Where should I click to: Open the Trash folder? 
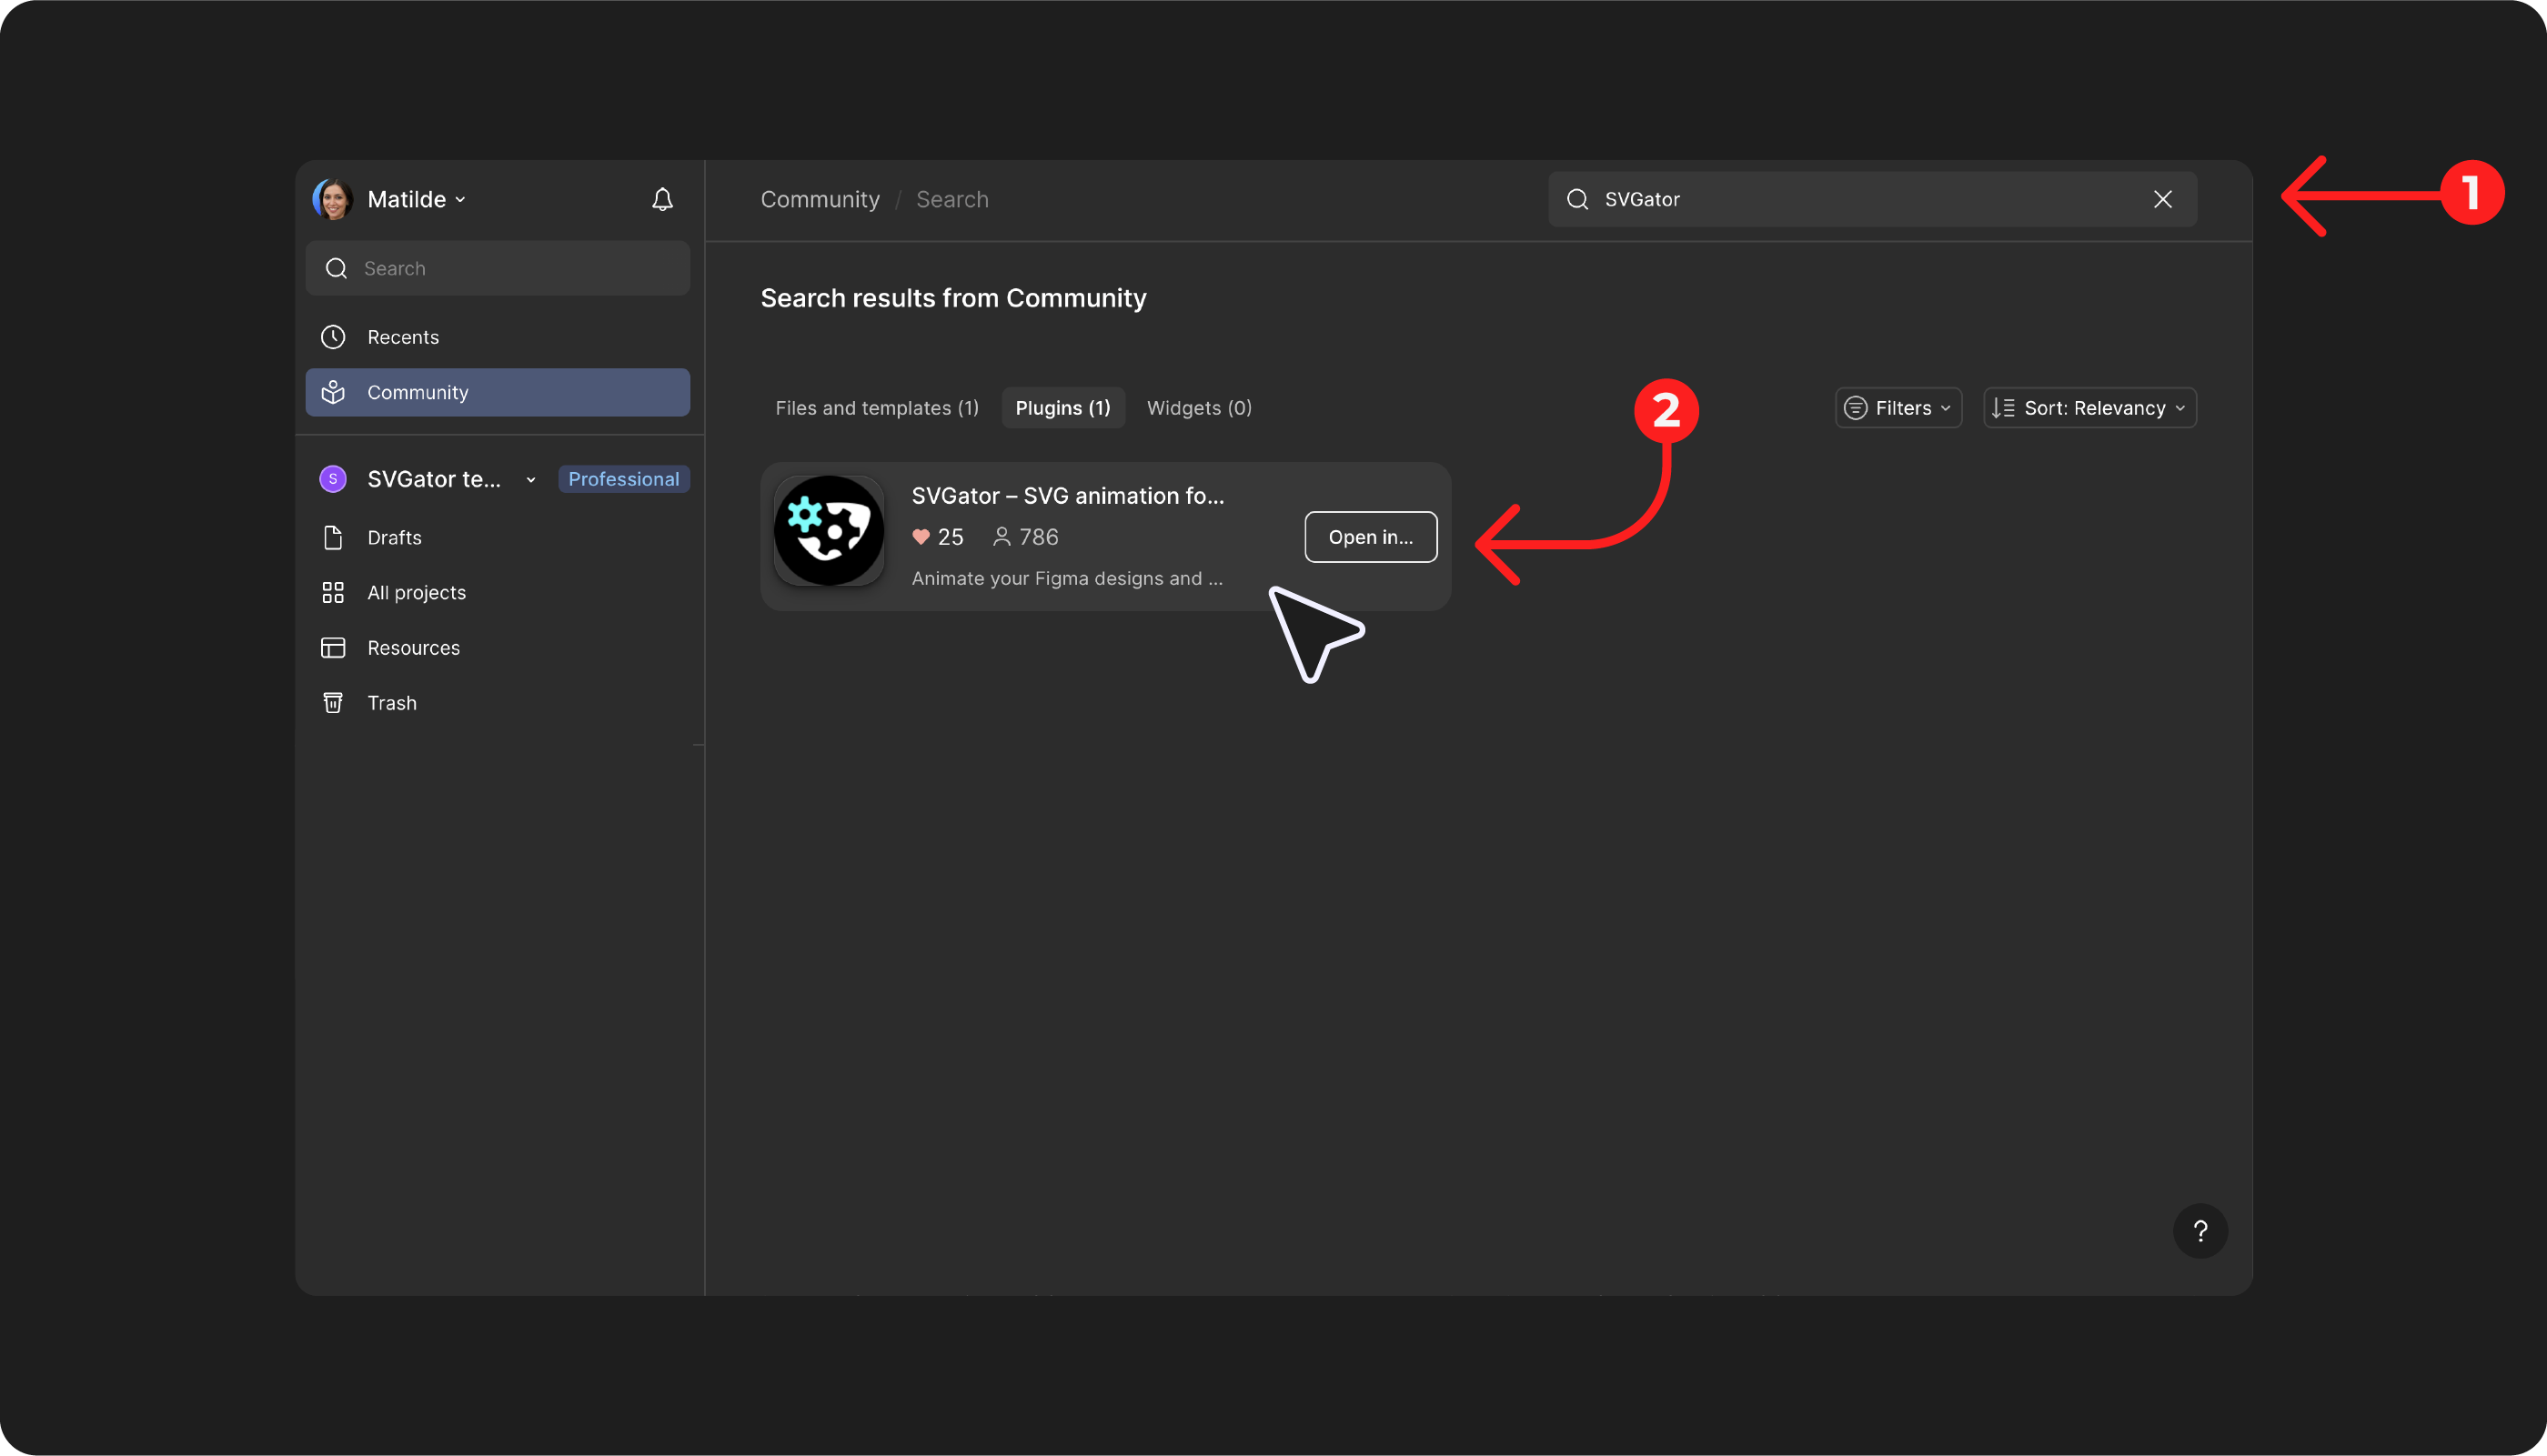tap(391, 702)
